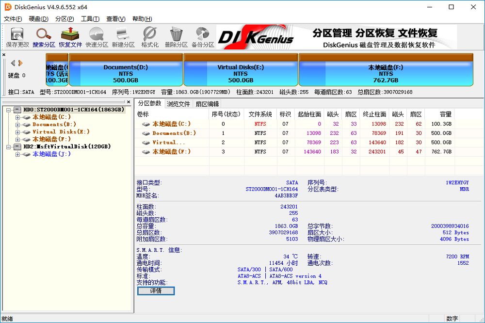Select the 本地磁盘(F:) 762.7GB block in disk map
485x323 pixels.
click(386, 70)
